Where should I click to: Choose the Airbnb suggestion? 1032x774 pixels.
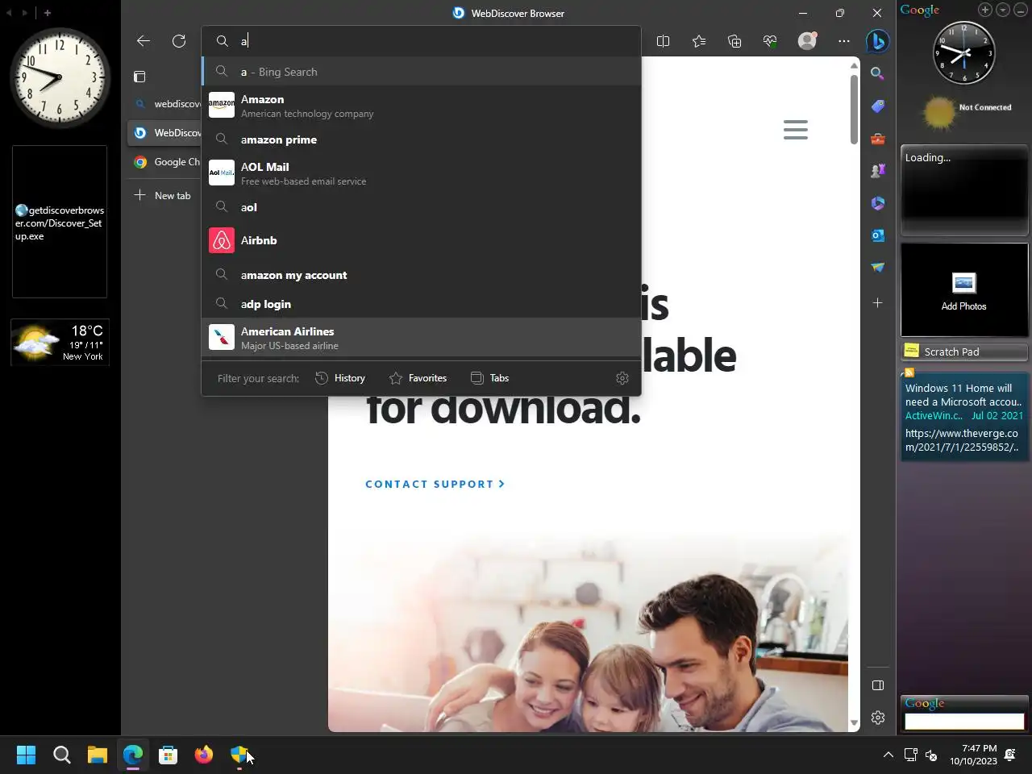pyautogui.click(x=422, y=240)
